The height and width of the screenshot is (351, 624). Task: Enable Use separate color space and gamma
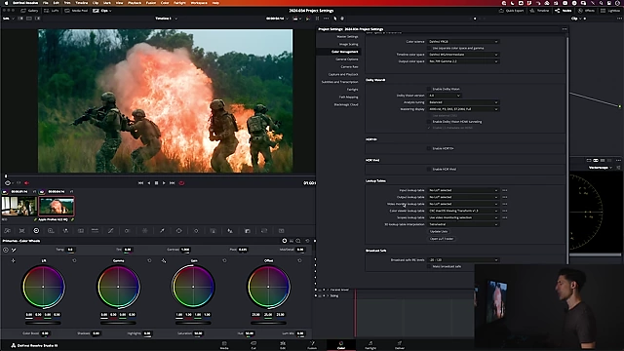(429, 48)
